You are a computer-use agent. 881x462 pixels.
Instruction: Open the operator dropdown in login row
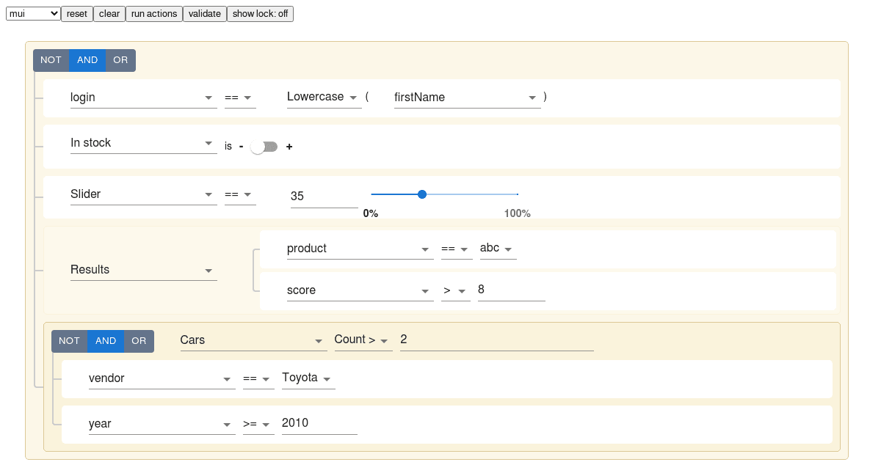click(240, 97)
